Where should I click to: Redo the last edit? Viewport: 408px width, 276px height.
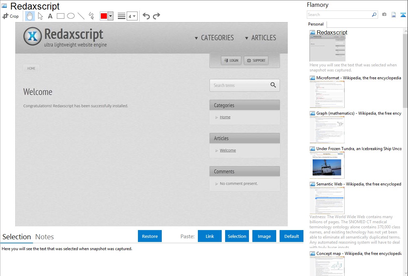point(156,16)
